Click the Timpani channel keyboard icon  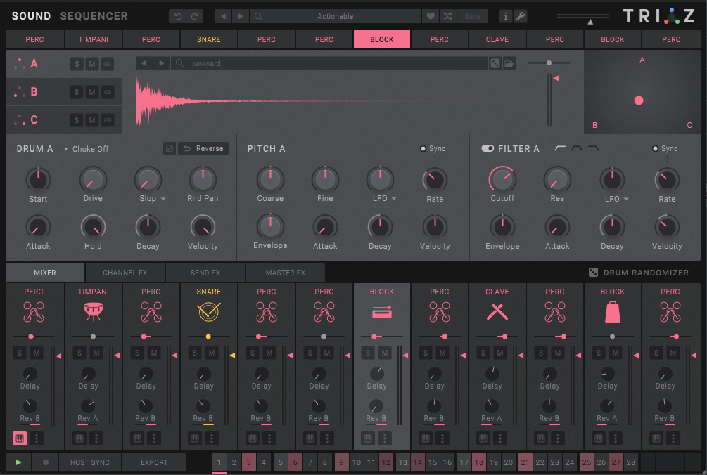coord(79,438)
